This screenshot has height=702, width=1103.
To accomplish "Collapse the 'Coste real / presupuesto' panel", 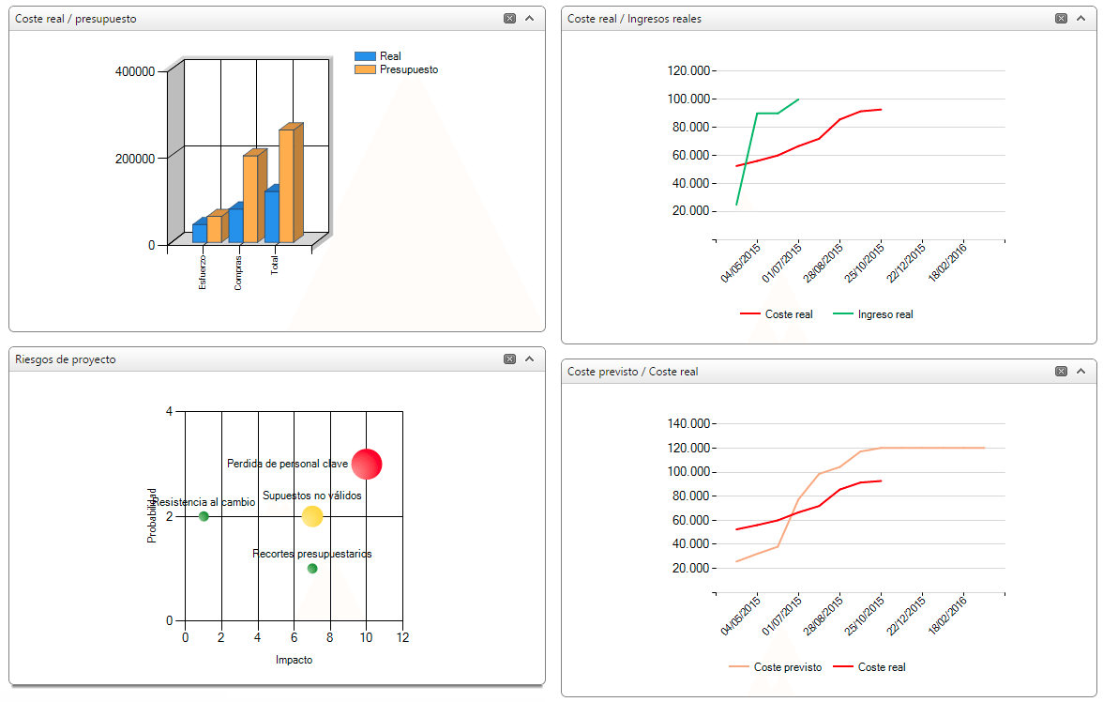I will [x=529, y=19].
